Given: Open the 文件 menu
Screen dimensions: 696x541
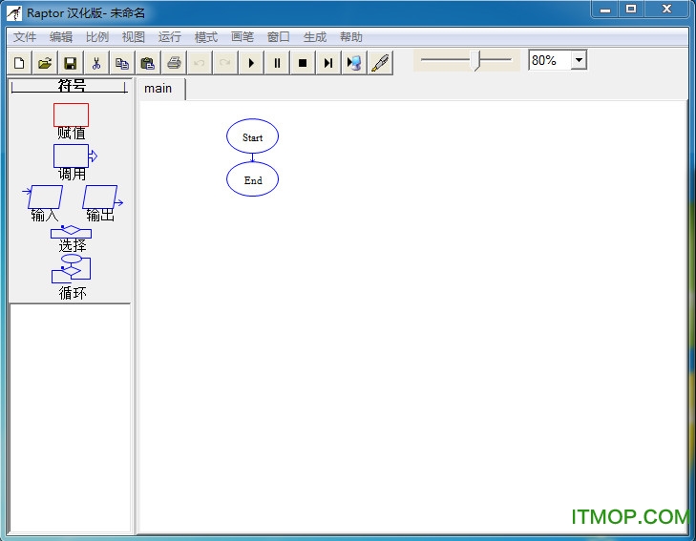Looking at the screenshot, I should pos(25,37).
